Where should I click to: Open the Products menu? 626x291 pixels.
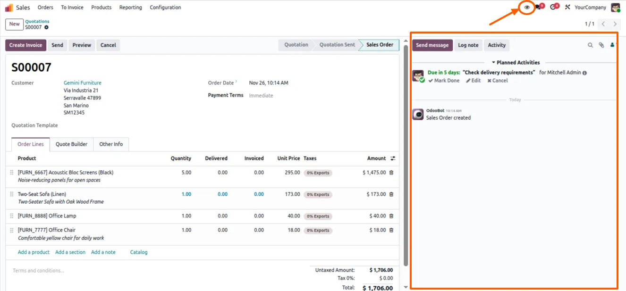click(102, 8)
